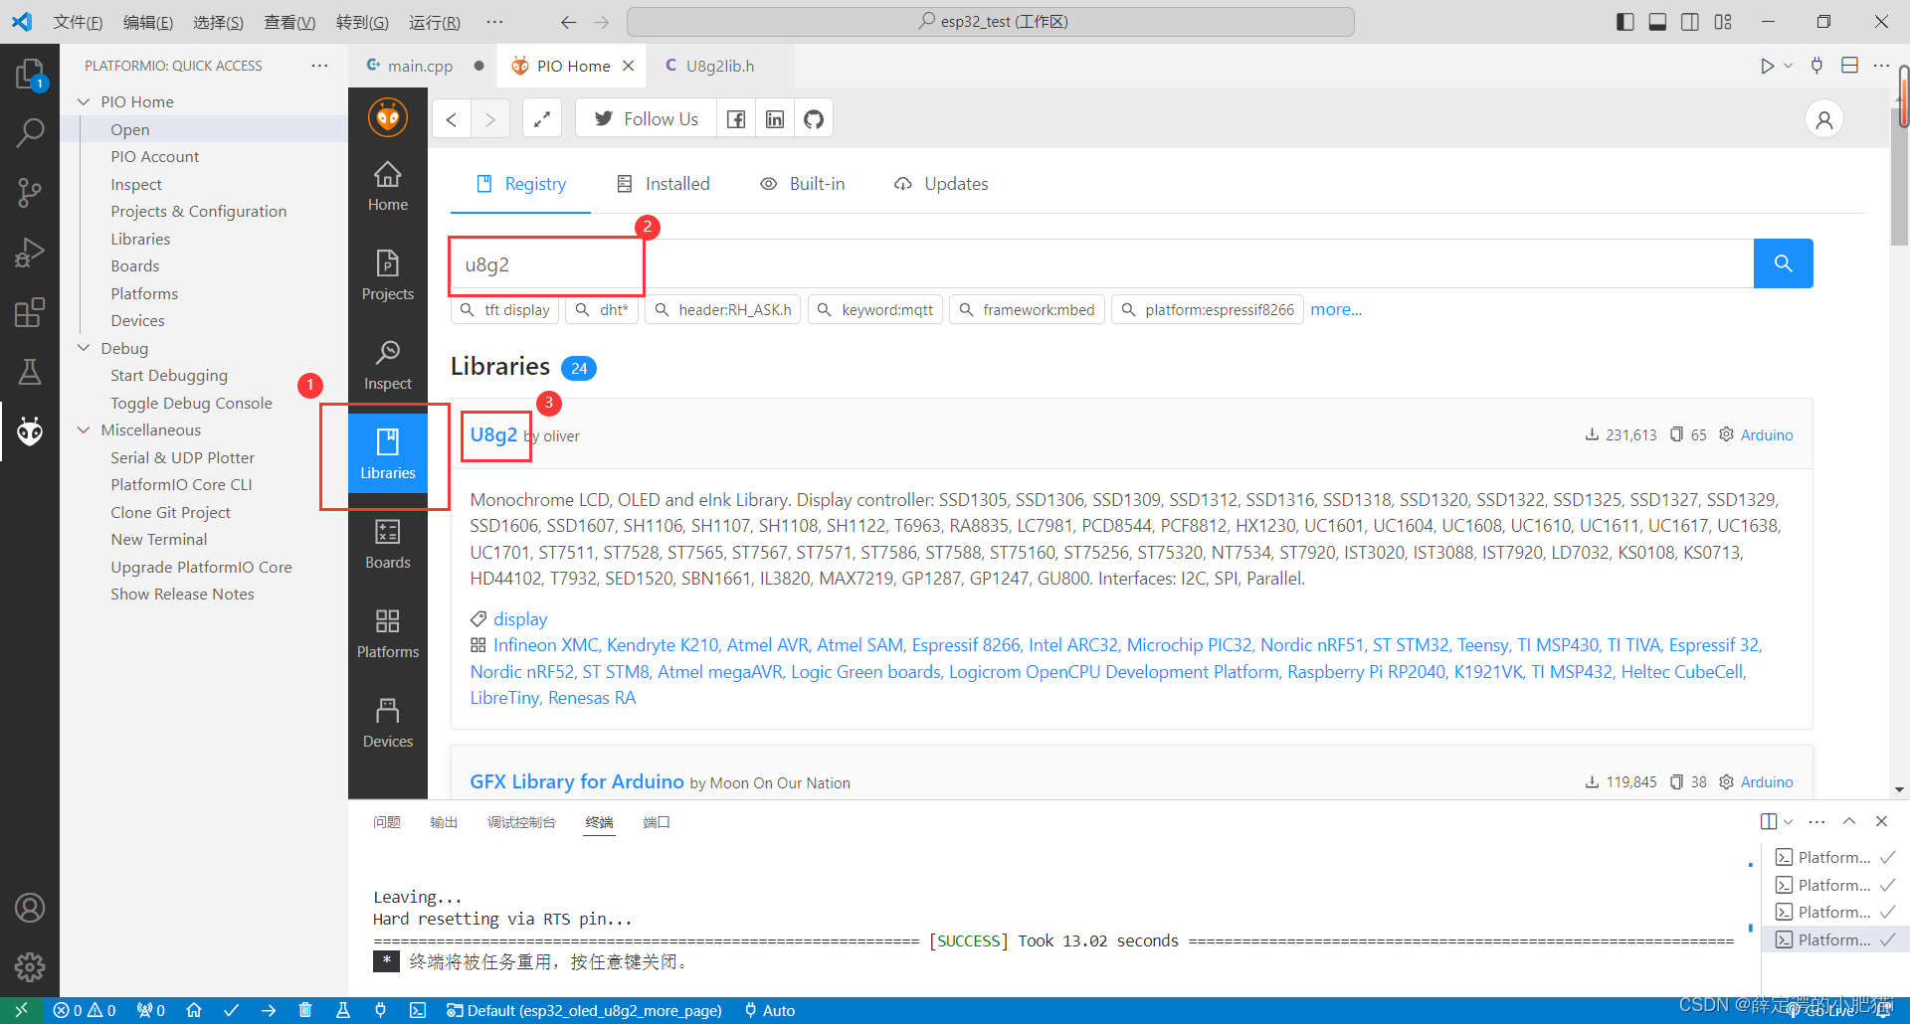
Task: Toggle secondary side bar layout icon
Action: pyautogui.click(x=1690, y=22)
